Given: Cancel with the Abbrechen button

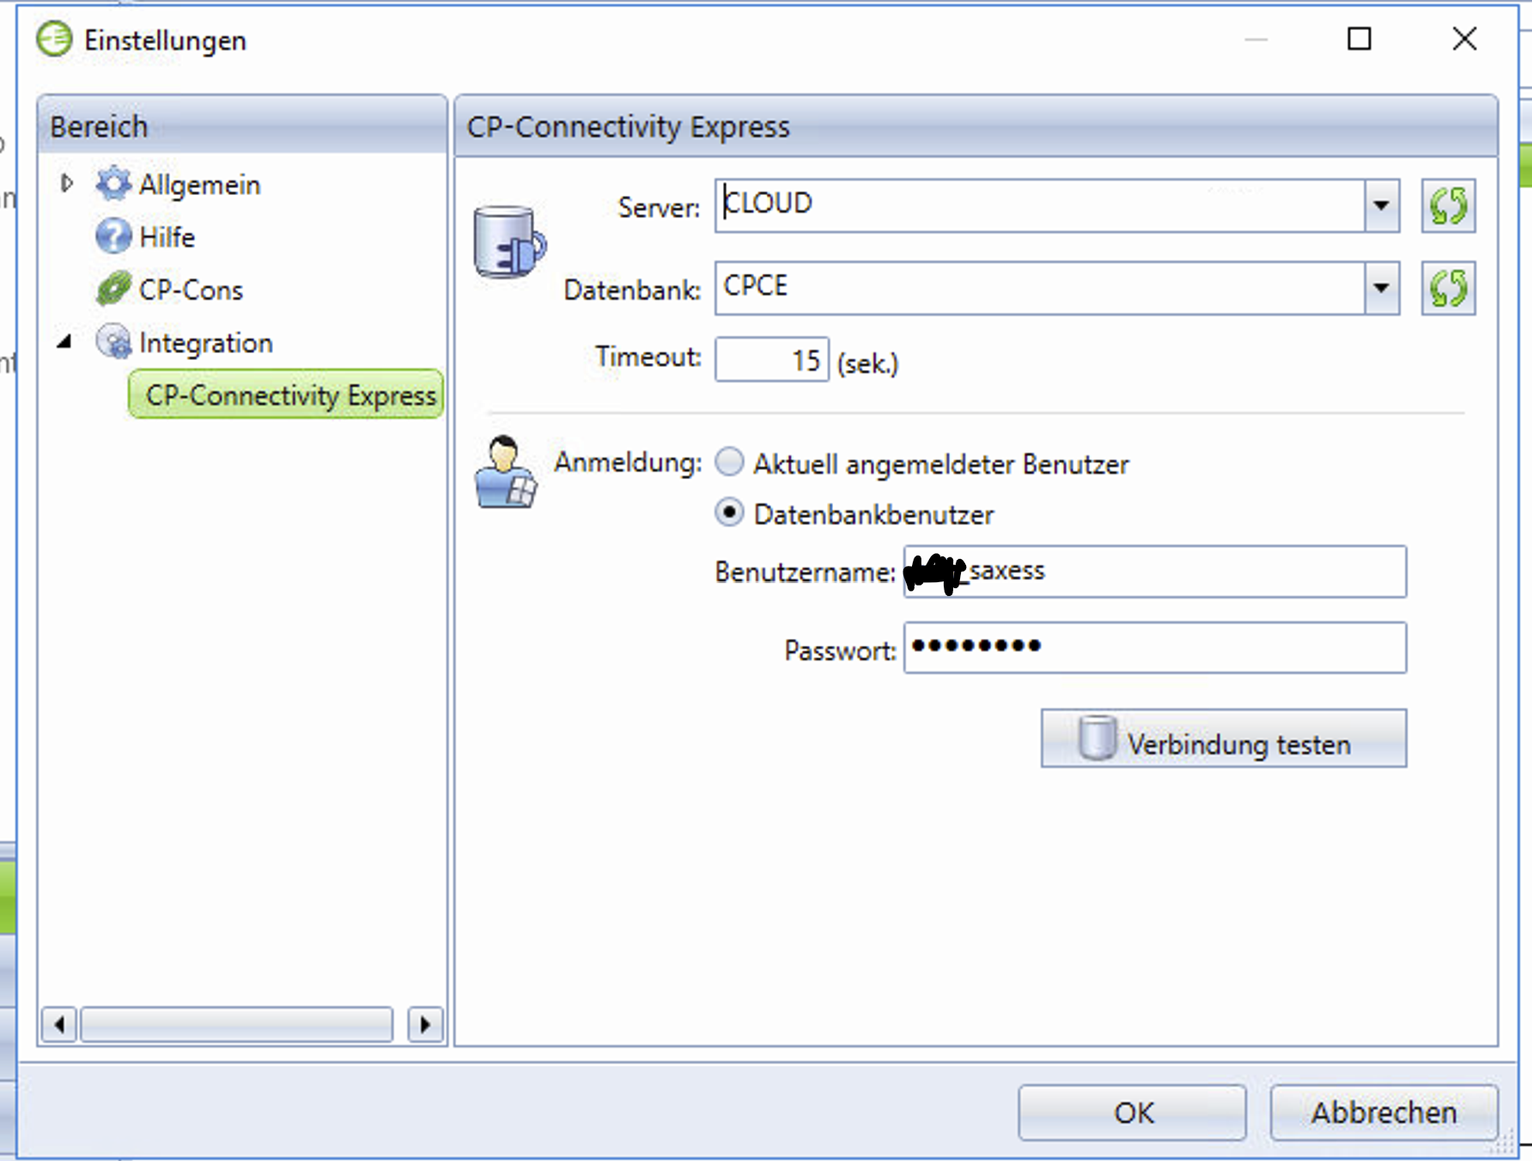Looking at the screenshot, I should 1383,1112.
